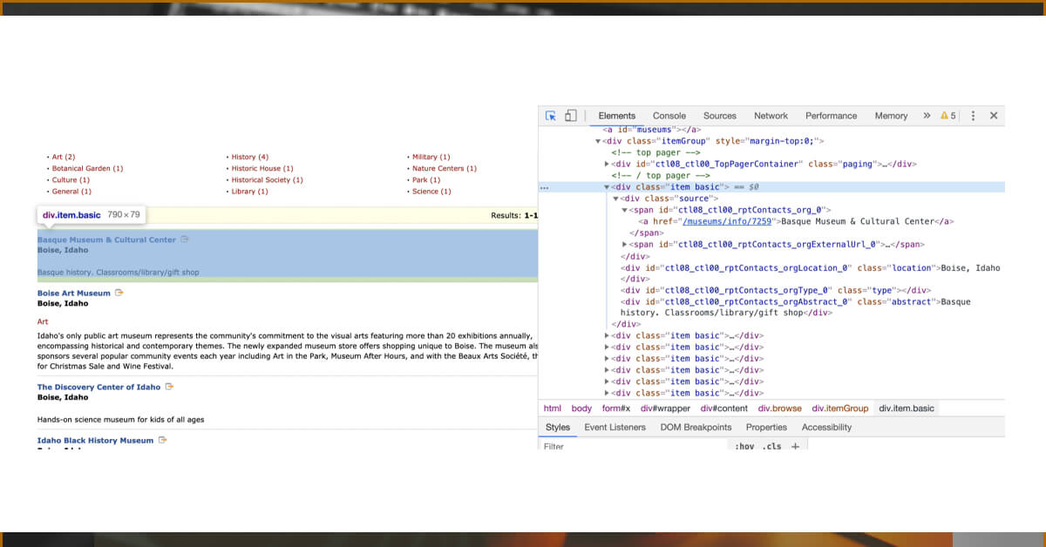The width and height of the screenshot is (1046, 547).
Task: Toggle the :hov element state panel
Action: click(744, 447)
